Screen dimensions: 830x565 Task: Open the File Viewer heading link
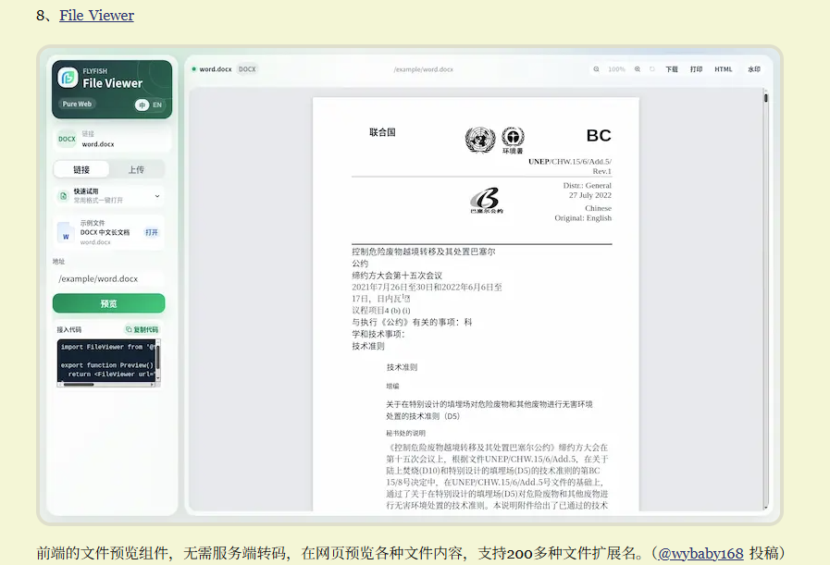click(96, 16)
